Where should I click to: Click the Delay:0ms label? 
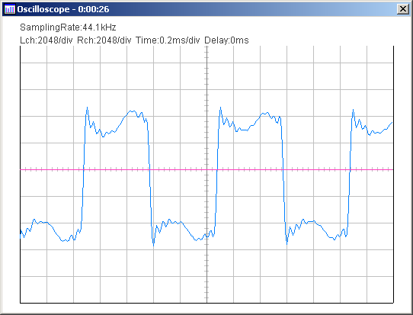(226, 40)
